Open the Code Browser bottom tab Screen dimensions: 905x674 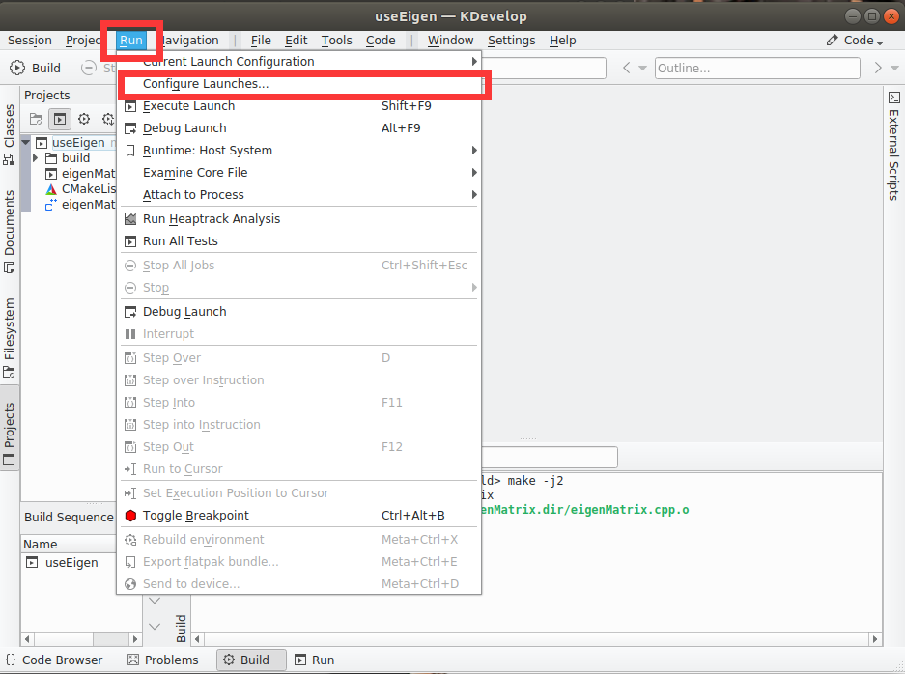tap(54, 660)
